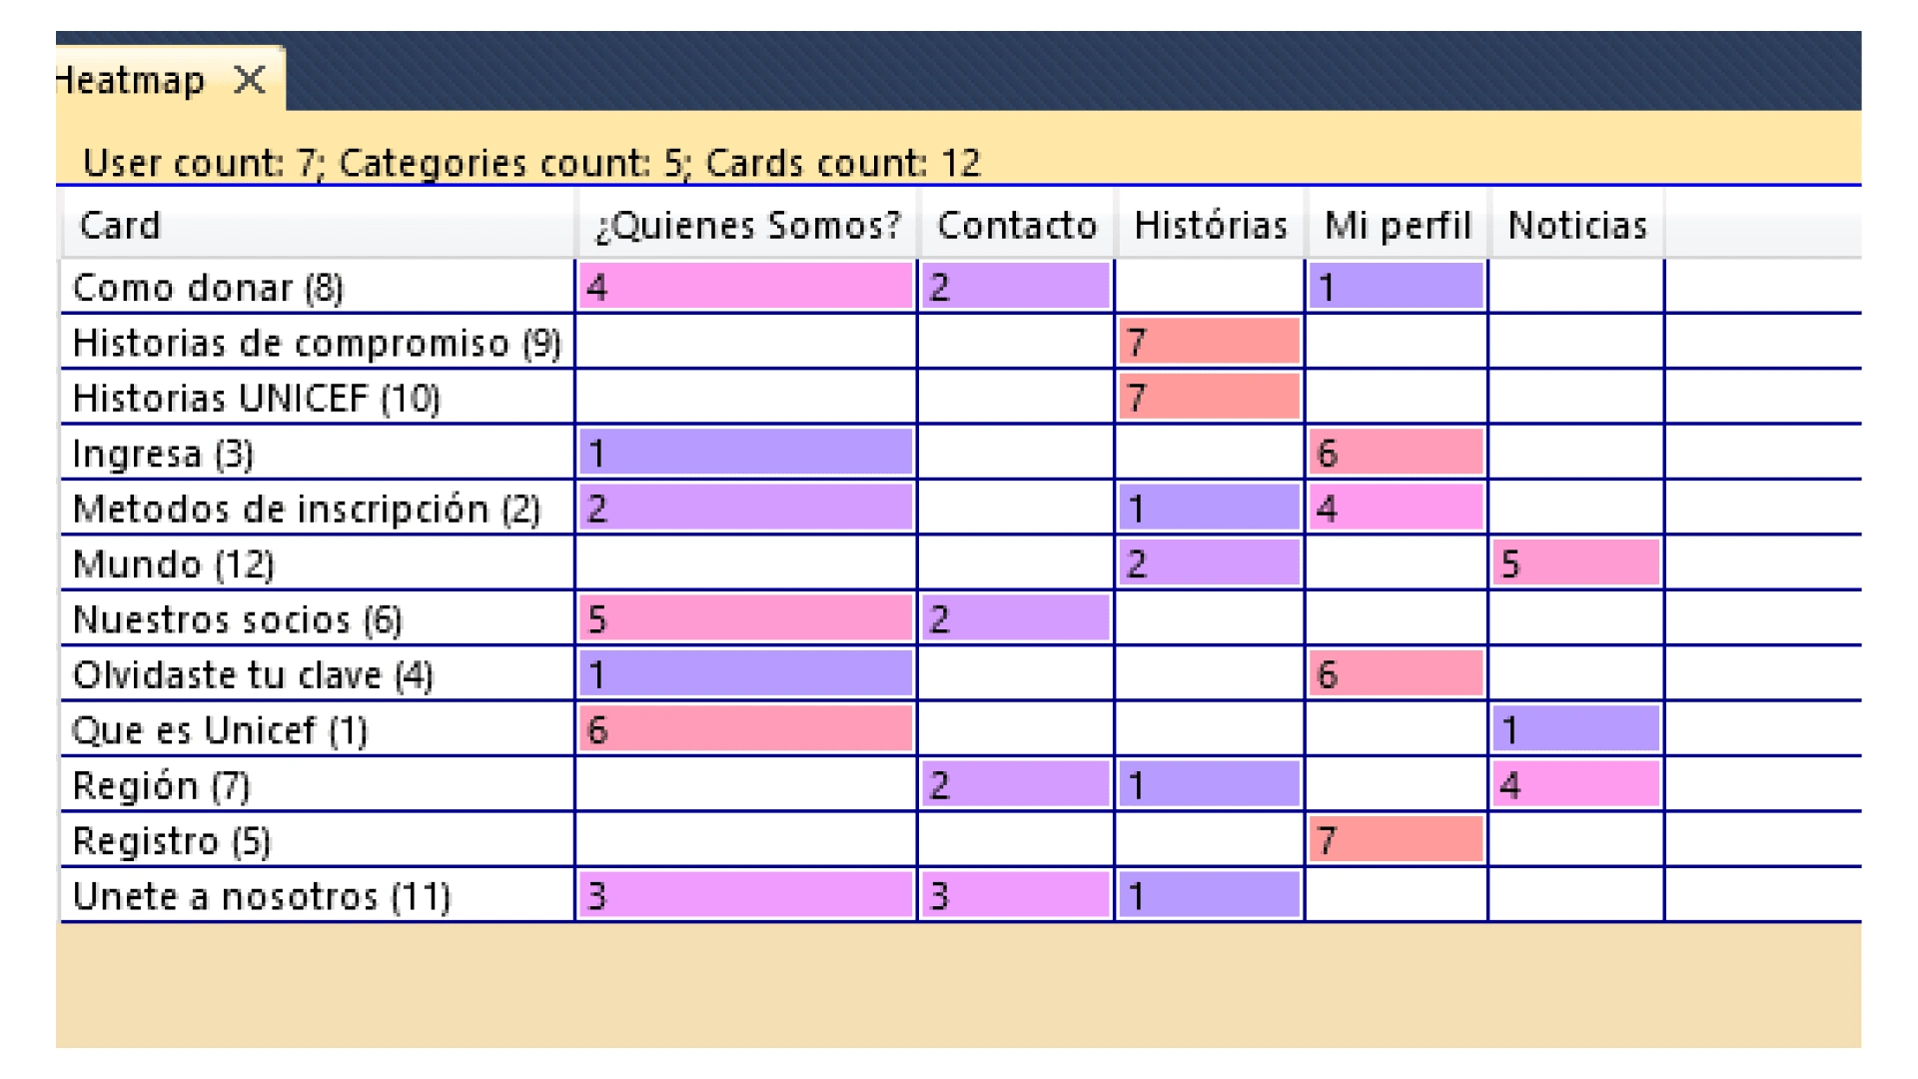Click the Contacto column header
Screen dimensions: 1918x1079
pyautogui.click(x=1017, y=225)
